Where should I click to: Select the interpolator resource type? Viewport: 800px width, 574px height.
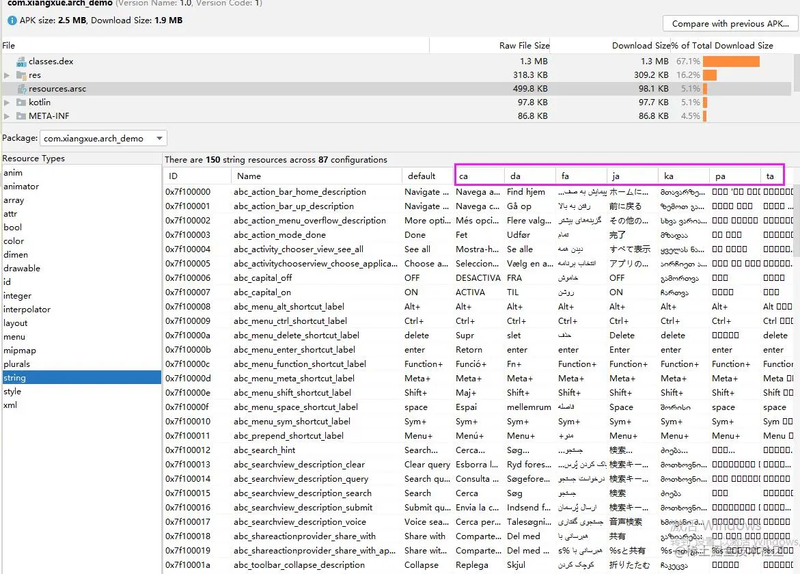(81, 310)
